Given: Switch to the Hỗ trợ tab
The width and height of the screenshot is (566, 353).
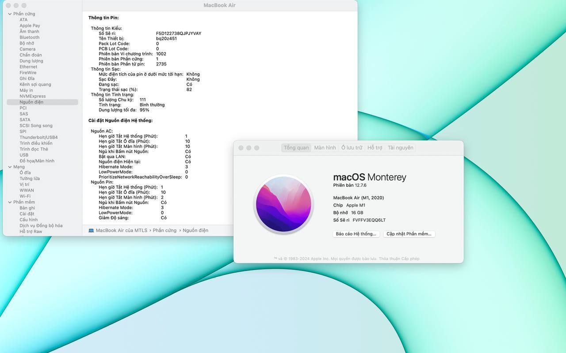Looking at the screenshot, I should point(375,148).
